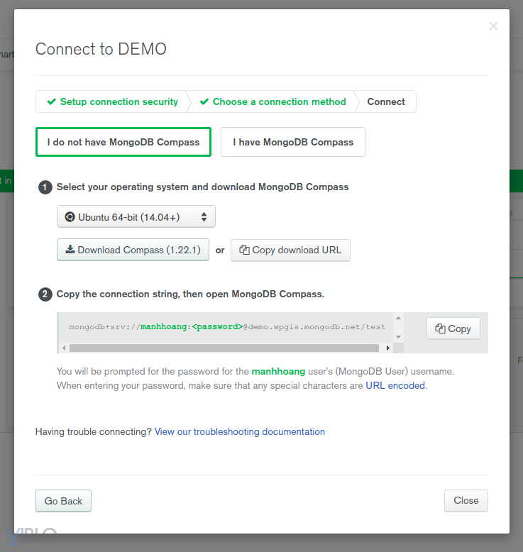Select 'I have MongoDB Compass' option
This screenshot has width=523, height=552.
coord(292,142)
